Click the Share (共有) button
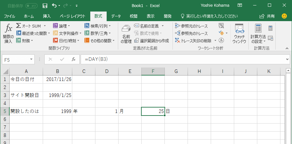Screen dimensions: 292x144 [x=267, y=16]
